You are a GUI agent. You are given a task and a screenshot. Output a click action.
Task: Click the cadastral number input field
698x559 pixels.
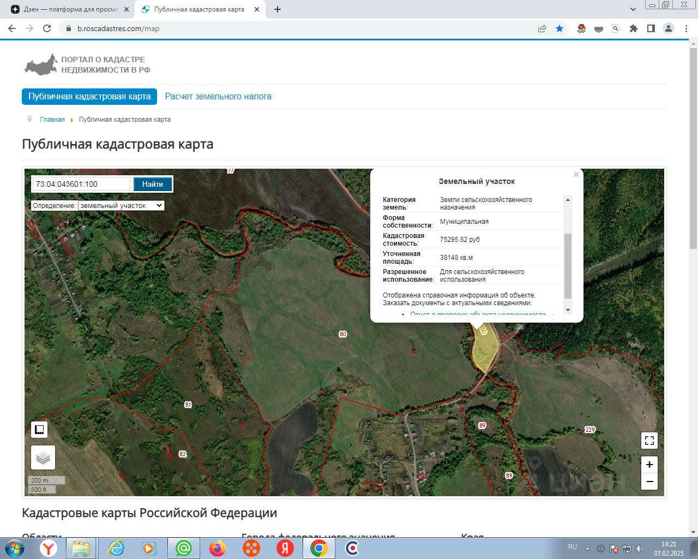(x=81, y=184)
